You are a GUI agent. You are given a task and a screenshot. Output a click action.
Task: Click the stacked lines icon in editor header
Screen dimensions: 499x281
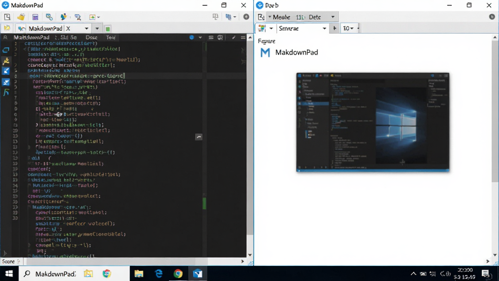211,37
